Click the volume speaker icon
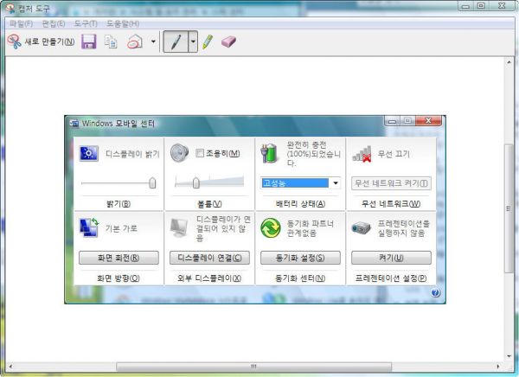 click(179, 152)
